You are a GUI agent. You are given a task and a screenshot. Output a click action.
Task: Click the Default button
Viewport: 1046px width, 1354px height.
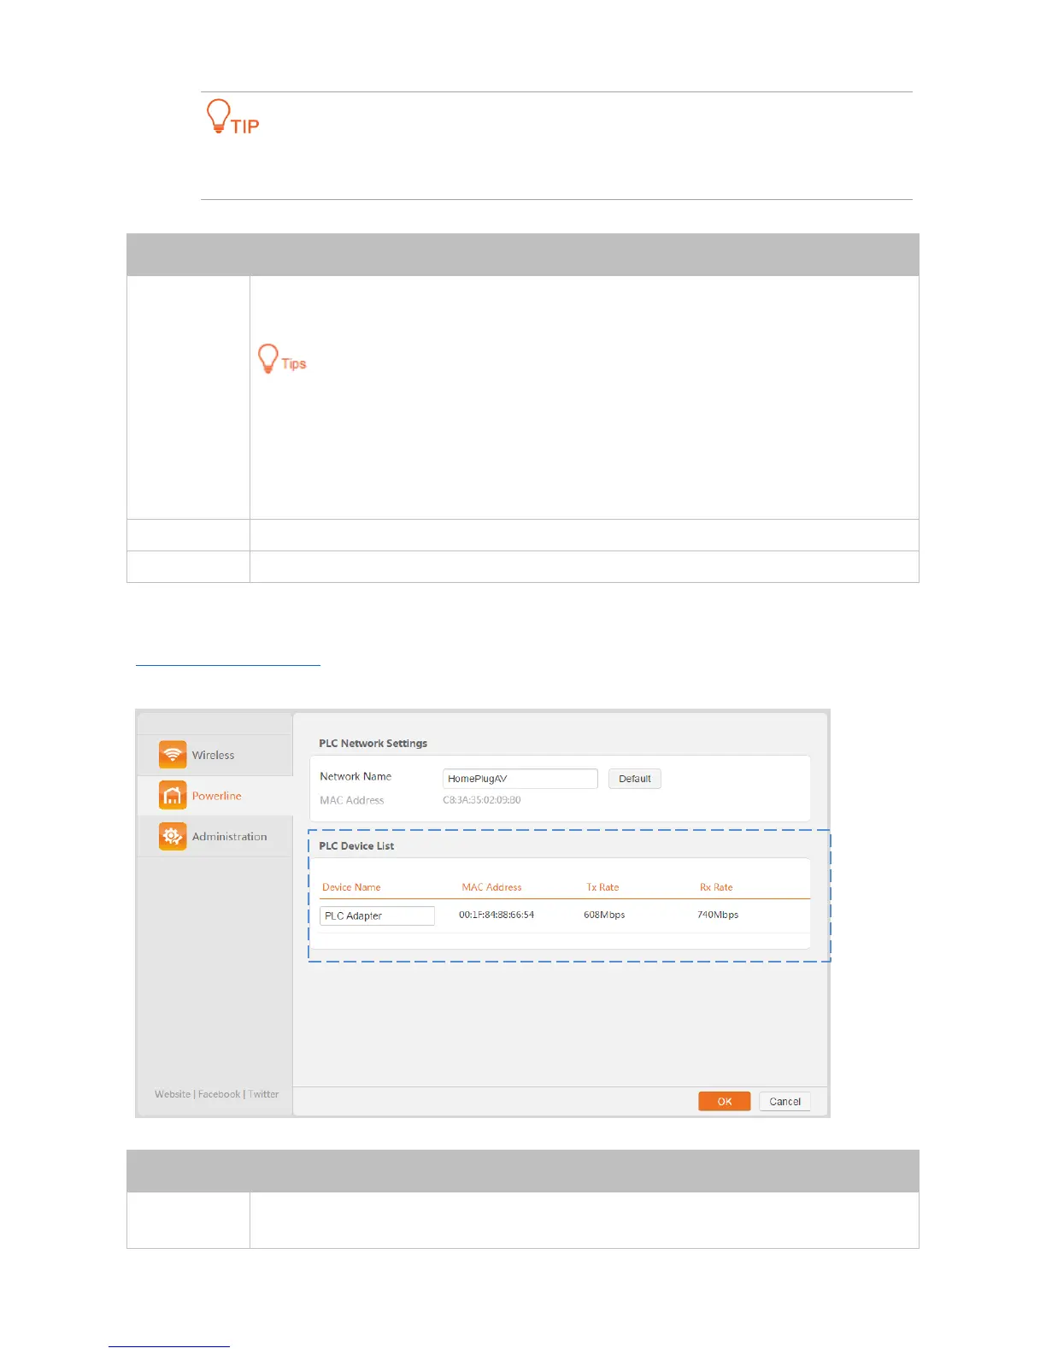coord(635,779)
